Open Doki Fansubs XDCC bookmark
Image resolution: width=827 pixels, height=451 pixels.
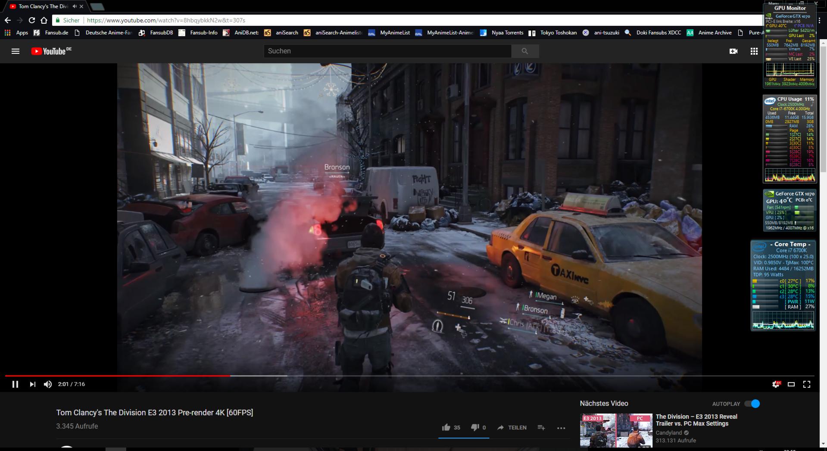click(653, 33)
